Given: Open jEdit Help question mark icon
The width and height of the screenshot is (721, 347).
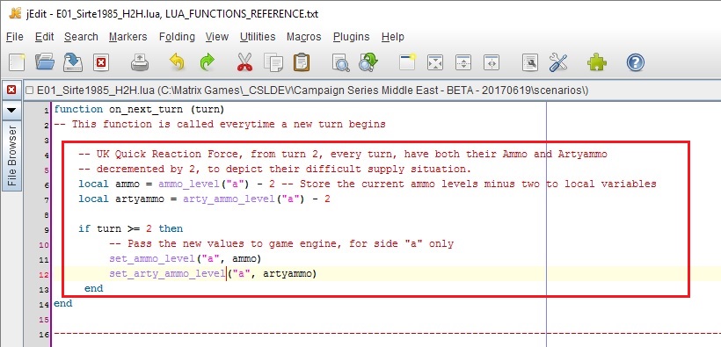Looking at the screenshot, I should 635,62.
